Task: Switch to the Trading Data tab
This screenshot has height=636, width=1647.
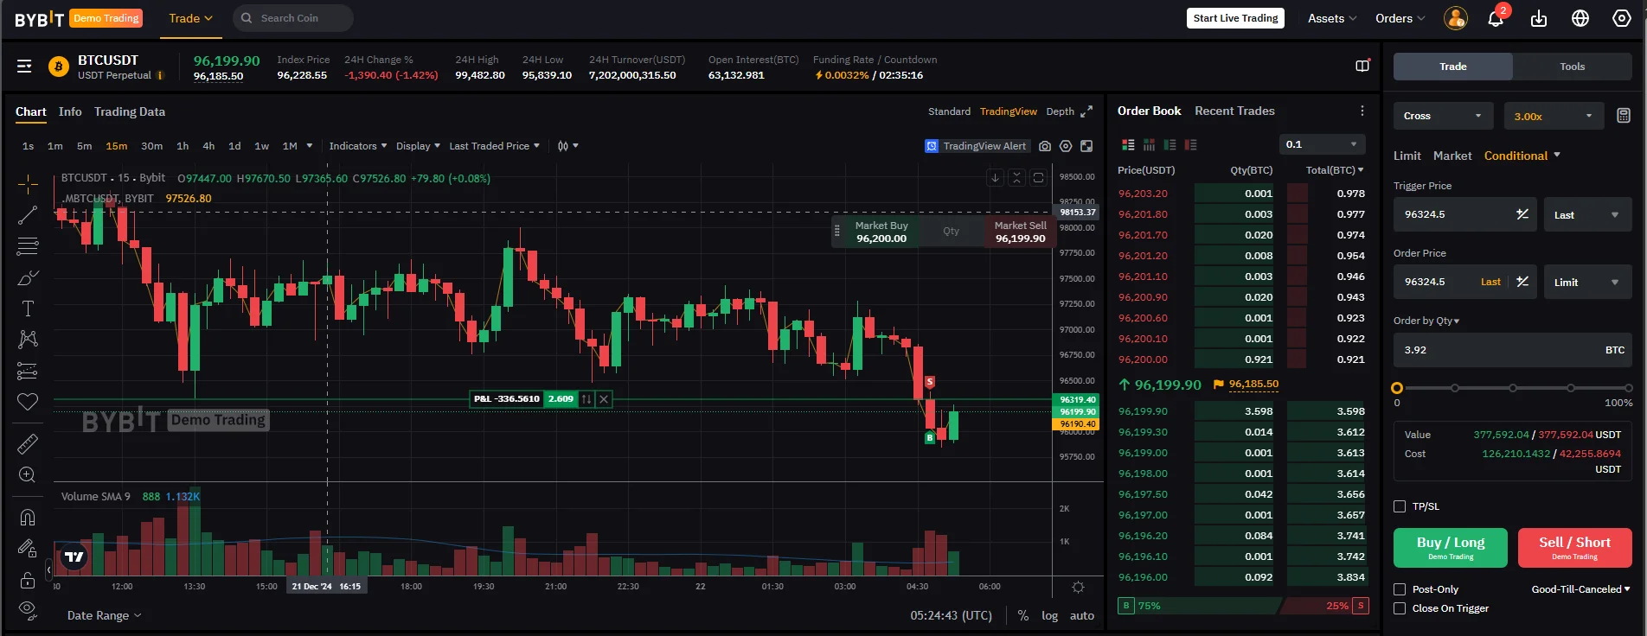Action: (x=130, y=111)
